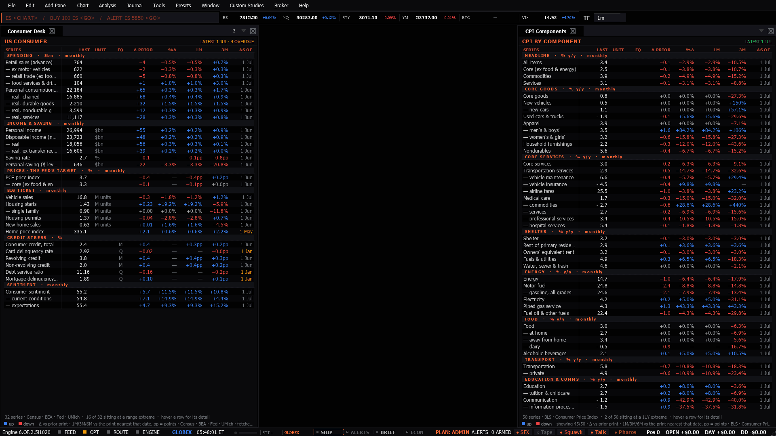The width and height of the screenshot is (776, 436).
Task: Select the Used cars & trucks row
Action: click(x=647, y=116)
